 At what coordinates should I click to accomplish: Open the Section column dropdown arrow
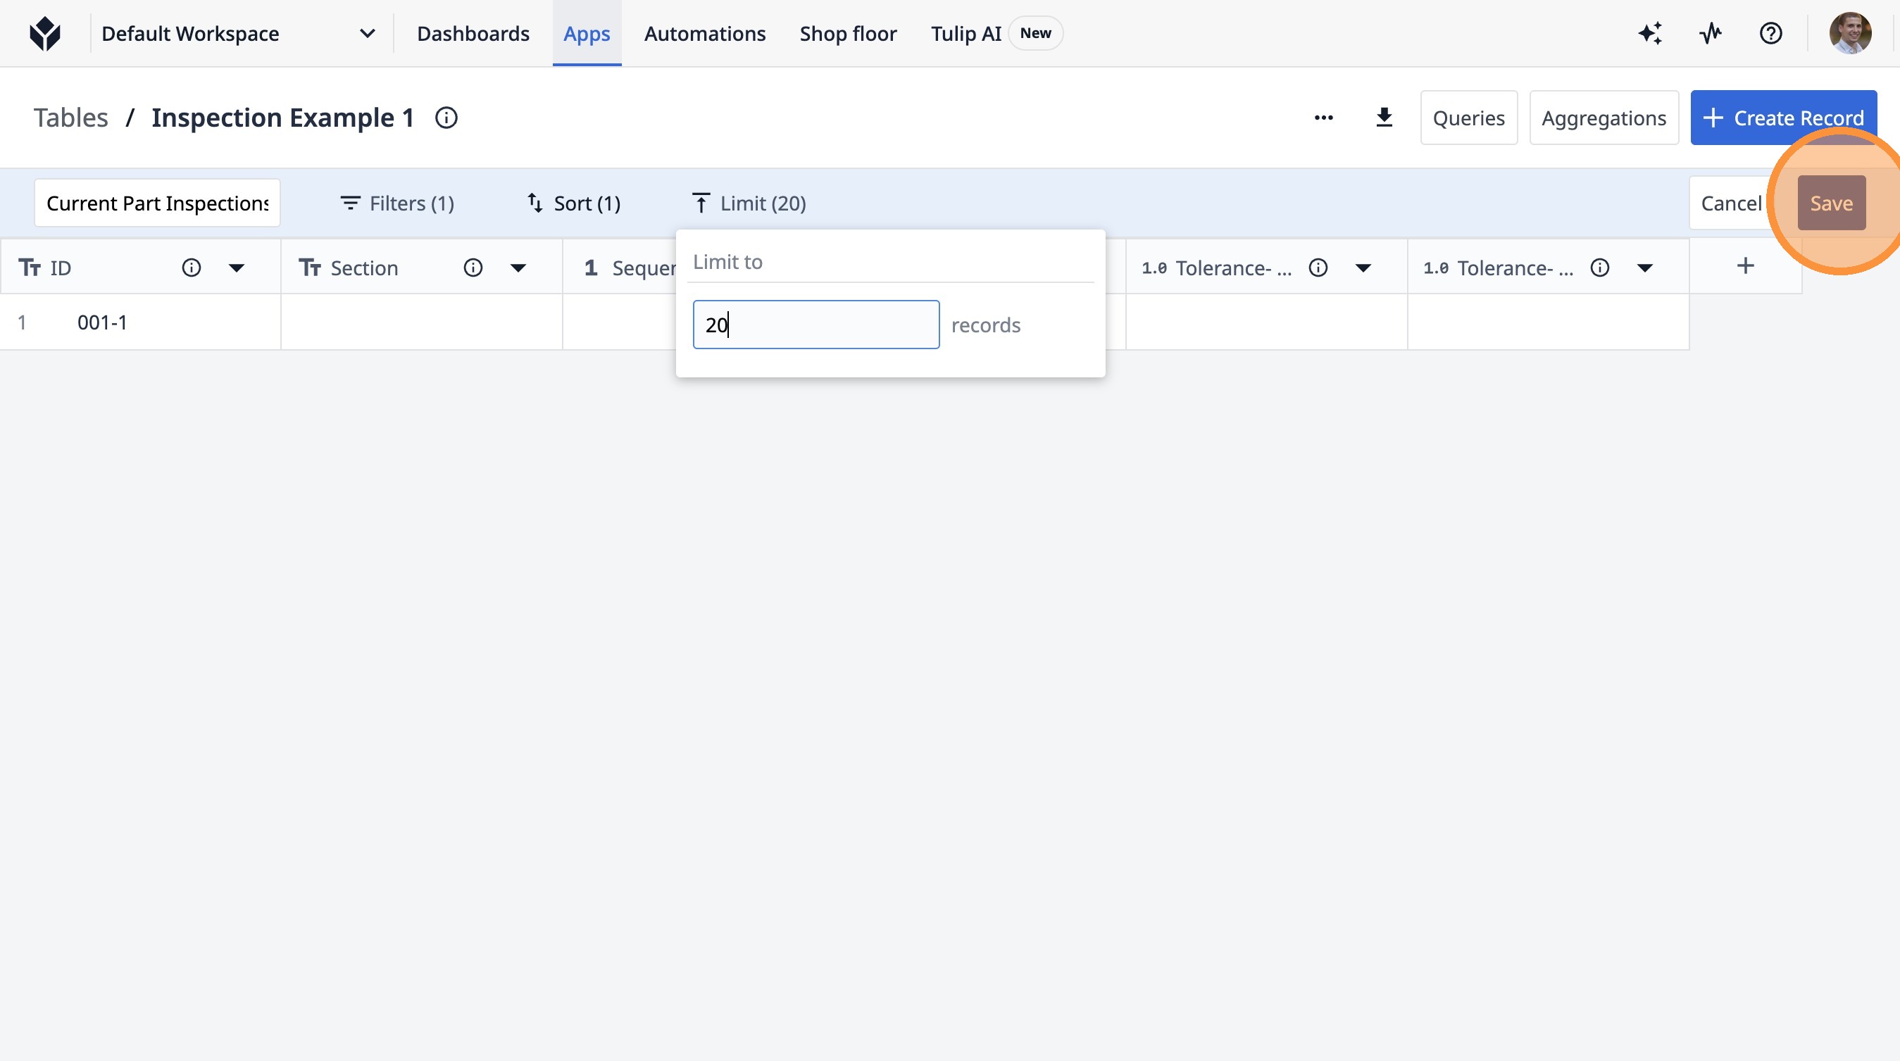coord(518,268)
